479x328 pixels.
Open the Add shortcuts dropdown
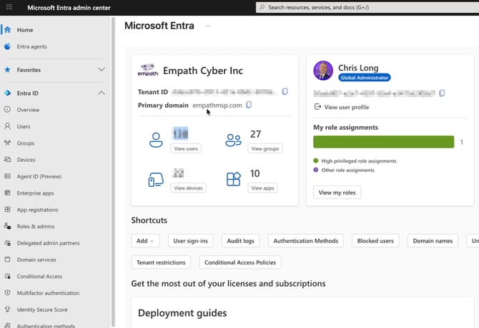coord(145,241)
